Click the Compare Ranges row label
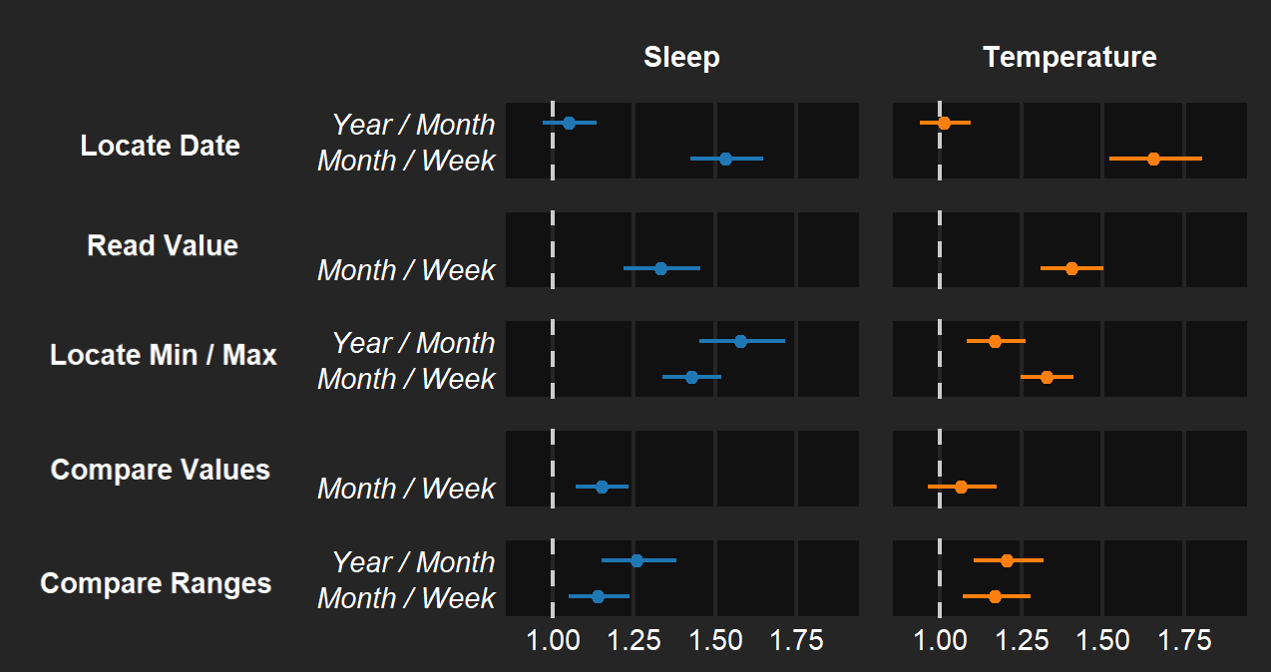Screen dimensions: 1271x672 pos(156,583)
